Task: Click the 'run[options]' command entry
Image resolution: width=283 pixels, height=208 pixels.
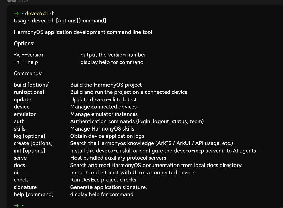Action: (x=29, y=92)
